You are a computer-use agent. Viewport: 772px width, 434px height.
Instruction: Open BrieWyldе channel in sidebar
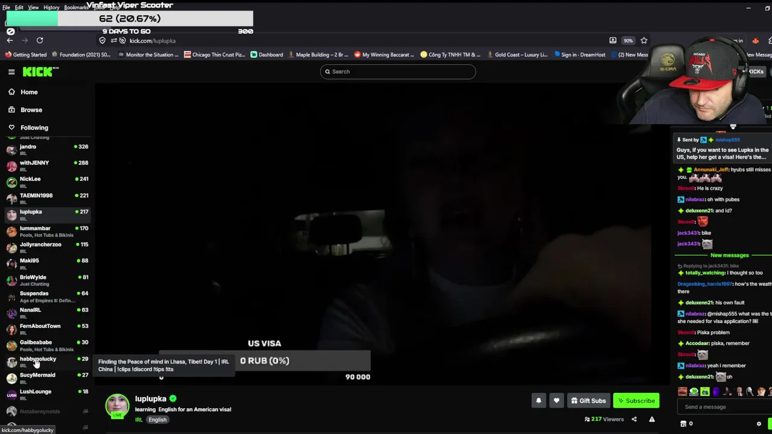(x=47, y=280)
